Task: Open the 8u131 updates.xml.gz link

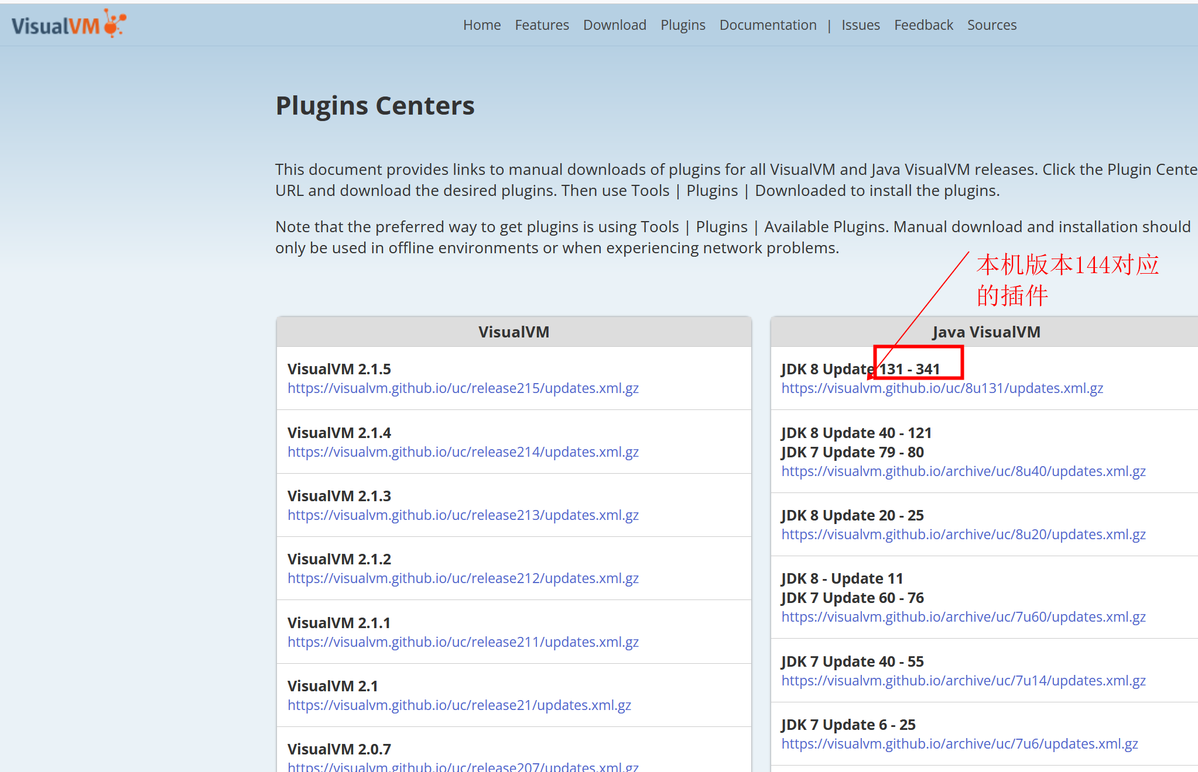Action: click(942, 388)
